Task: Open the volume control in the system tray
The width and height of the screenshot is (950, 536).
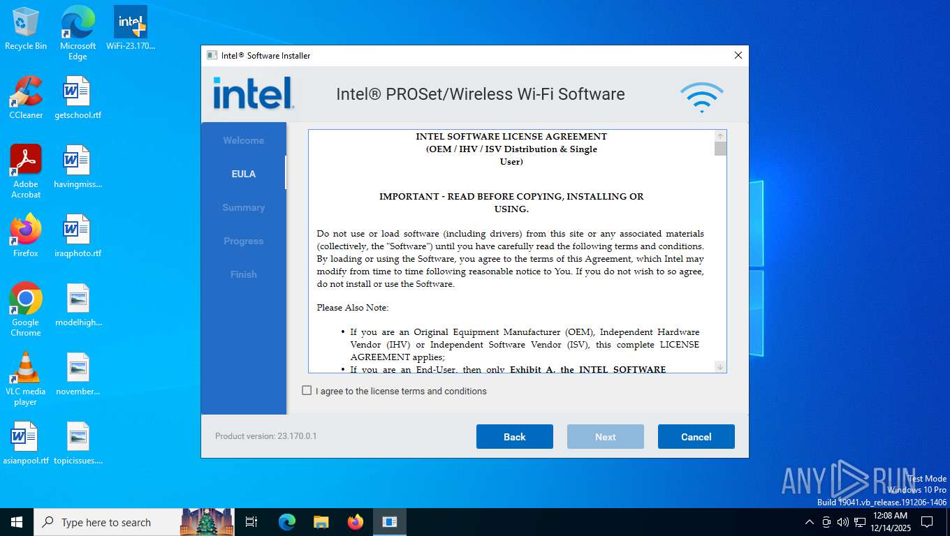Action: (x=843, y=522)
